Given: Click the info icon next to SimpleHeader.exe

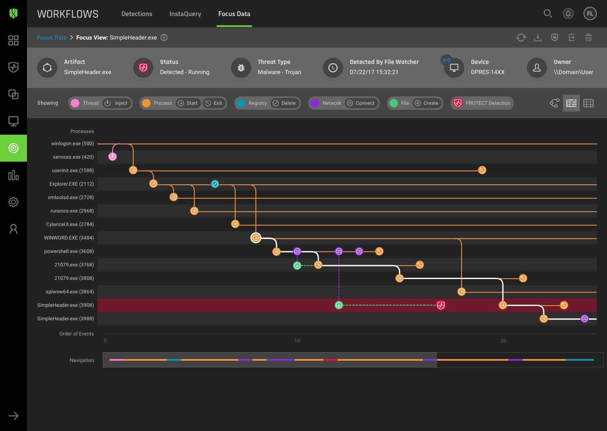Looking at the screenshot, I should tap(164, 37).
